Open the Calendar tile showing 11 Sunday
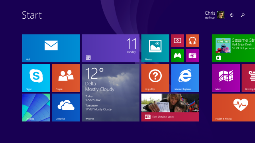The width and height of the screenshot is (255, 143). click(111, 48)
